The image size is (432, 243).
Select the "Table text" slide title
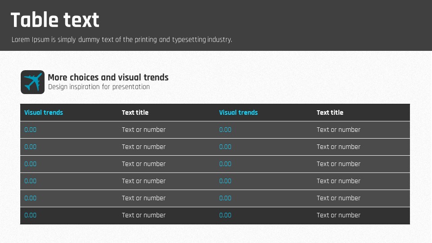[x=54, y=20]
